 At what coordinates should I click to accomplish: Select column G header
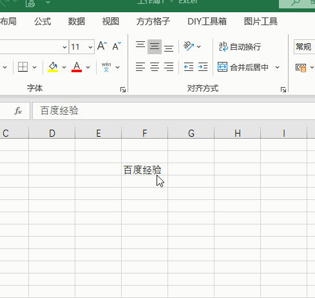(x=191, y=133)
